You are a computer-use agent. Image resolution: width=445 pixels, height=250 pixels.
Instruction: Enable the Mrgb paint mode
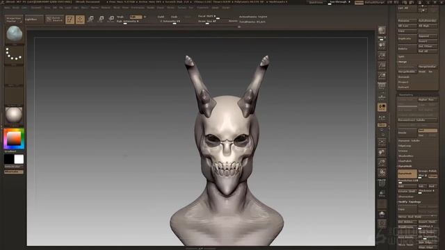point(120,17)
